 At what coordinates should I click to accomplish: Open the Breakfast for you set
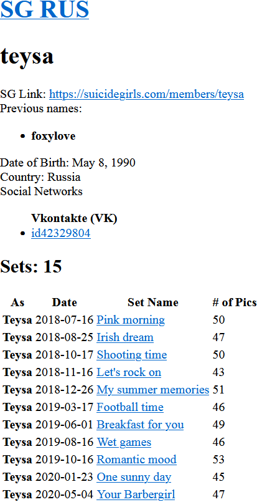point(141,425)
